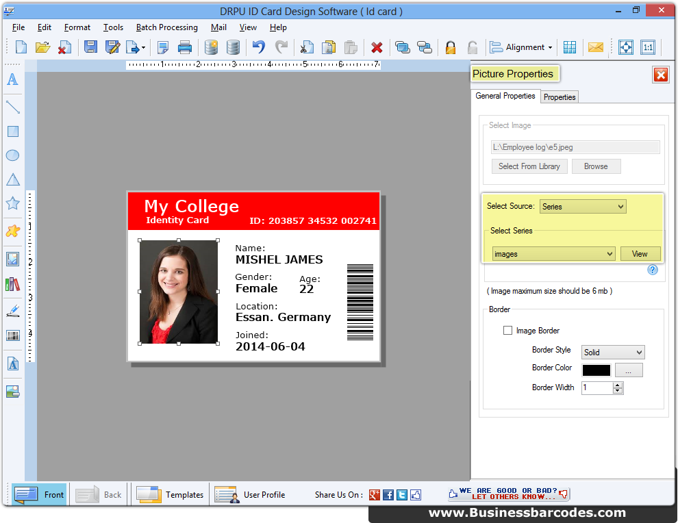Open the Batch Processing menu
The width and height of the screenshot is (678, 523).
(166, 27)
